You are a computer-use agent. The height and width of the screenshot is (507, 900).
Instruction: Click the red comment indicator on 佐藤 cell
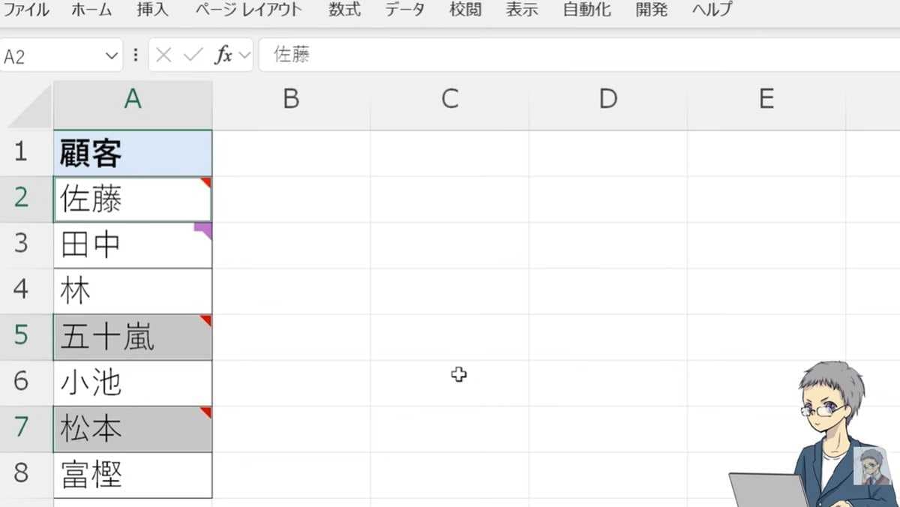point(205,181)
